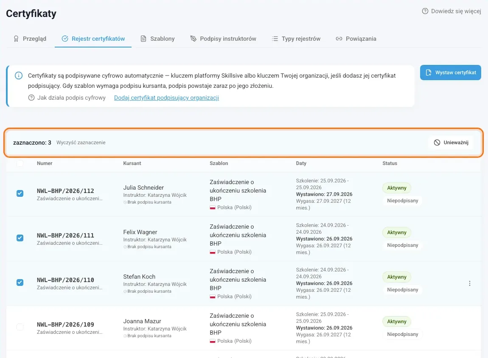Check the NWL-BHP/2026/109 certificate checkbox
Viewport: 488px width, 358px height.
click(20, 327)
